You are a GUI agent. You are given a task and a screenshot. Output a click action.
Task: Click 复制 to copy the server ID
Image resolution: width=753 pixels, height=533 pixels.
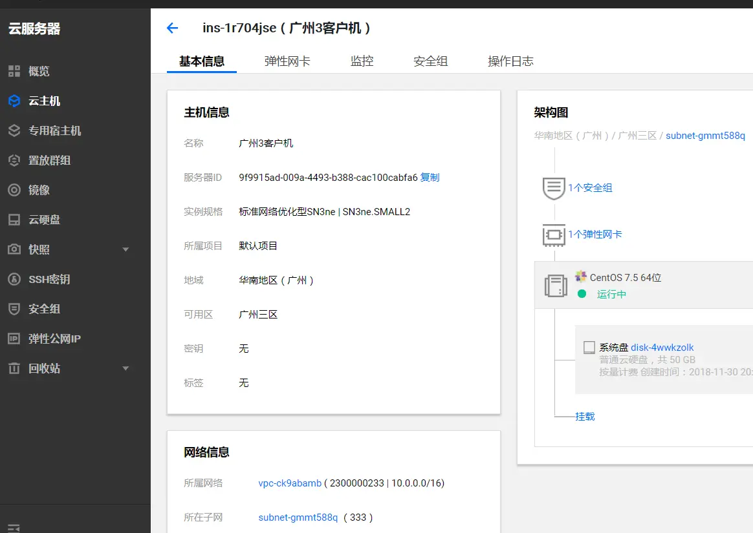(x=430, y=178)
